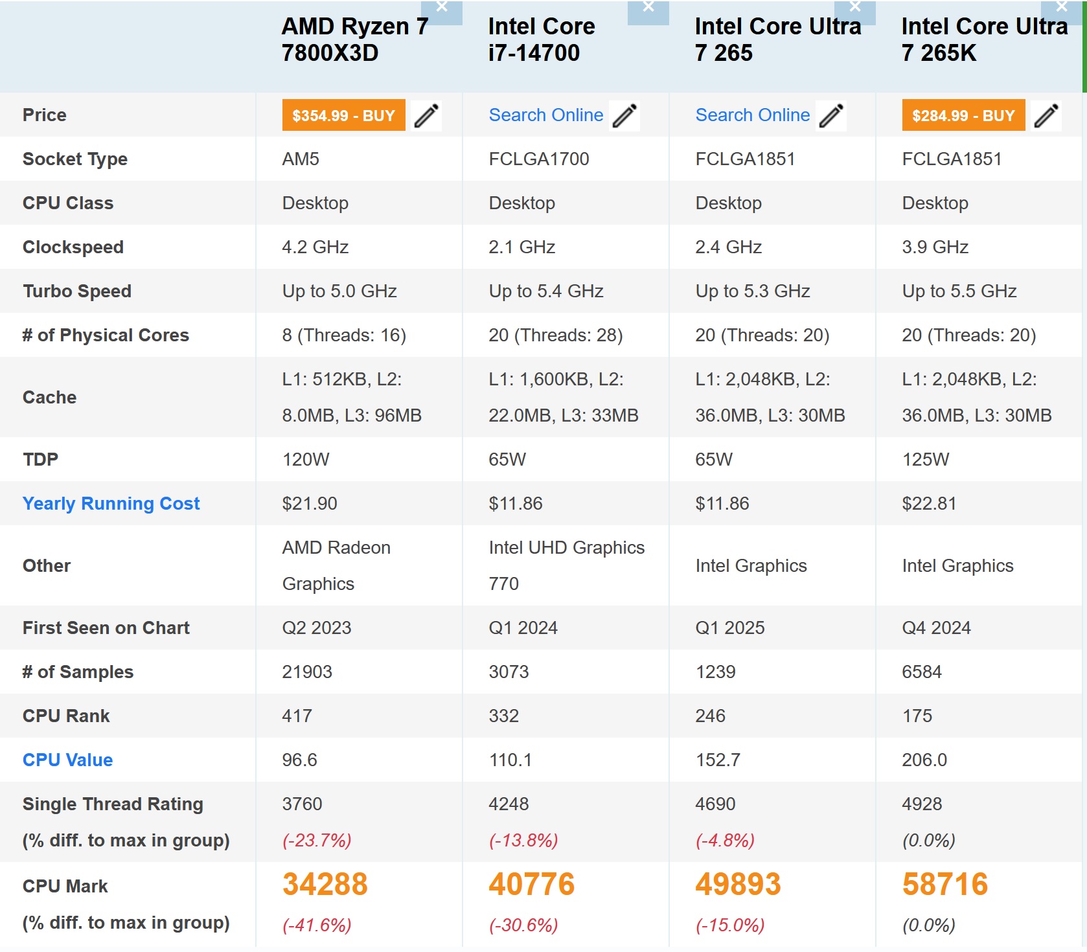Open the Yearly Running Cost link
Image resolution: width=1087 pixels, height=952 pixels.
(x=111, y=504)
